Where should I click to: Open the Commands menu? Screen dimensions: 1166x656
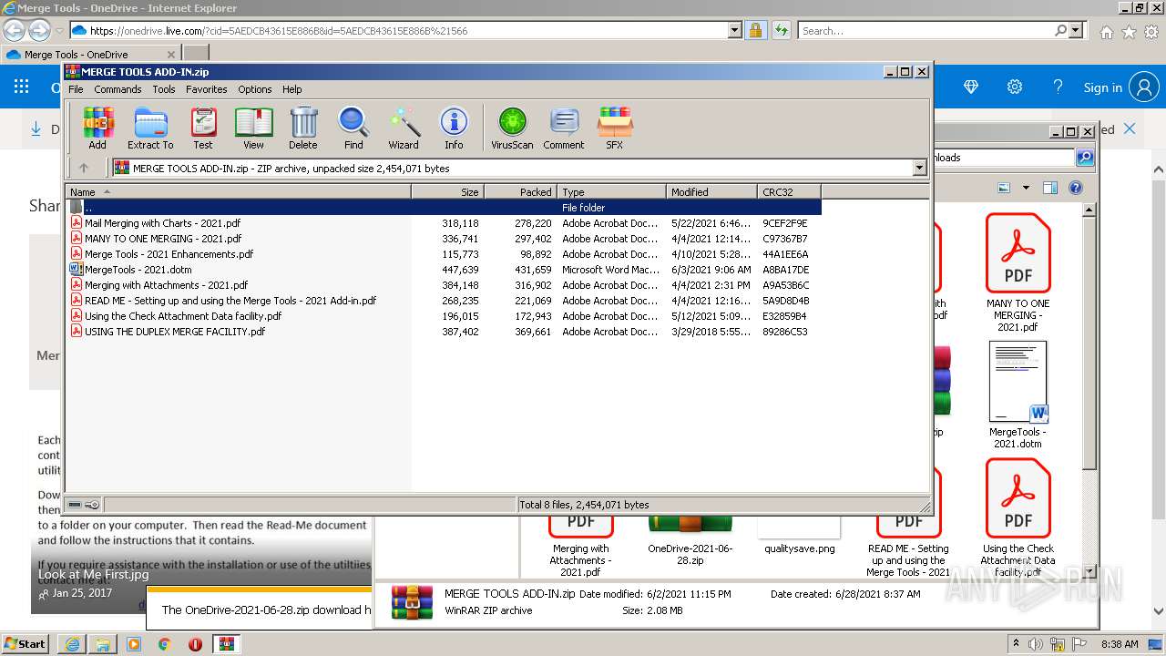[118, 89]
